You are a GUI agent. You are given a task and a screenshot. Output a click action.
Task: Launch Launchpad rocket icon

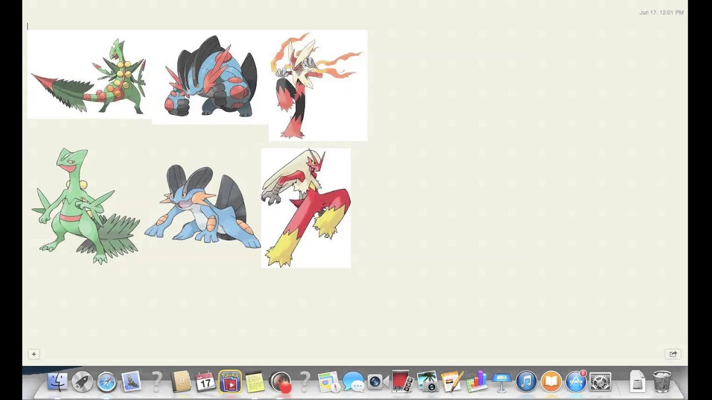point(82,382)
